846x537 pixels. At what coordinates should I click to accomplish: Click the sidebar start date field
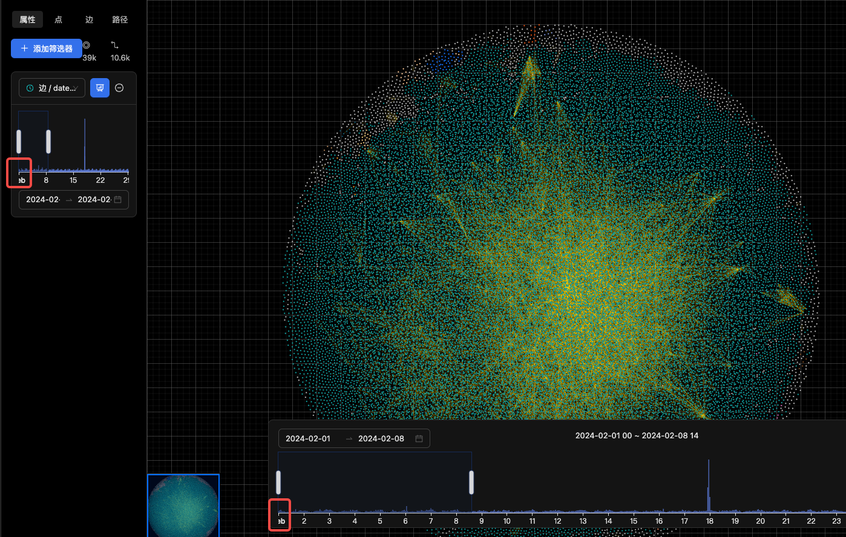point(43,199)
